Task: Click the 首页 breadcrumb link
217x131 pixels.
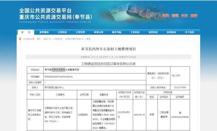Action: coord(39,39)
